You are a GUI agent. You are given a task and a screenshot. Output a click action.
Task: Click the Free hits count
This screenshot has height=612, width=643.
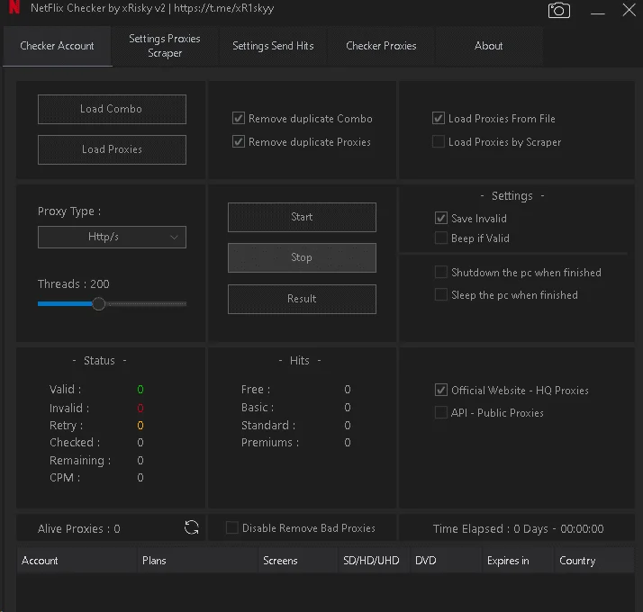(348, 390)
